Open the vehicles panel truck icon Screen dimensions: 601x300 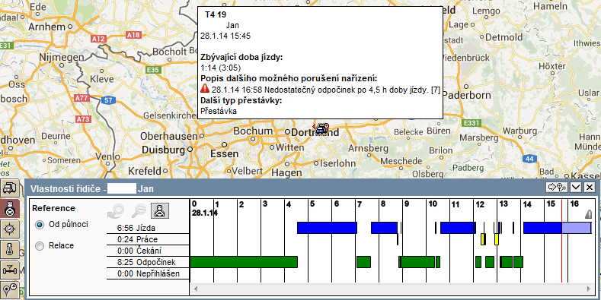[9, 188]
